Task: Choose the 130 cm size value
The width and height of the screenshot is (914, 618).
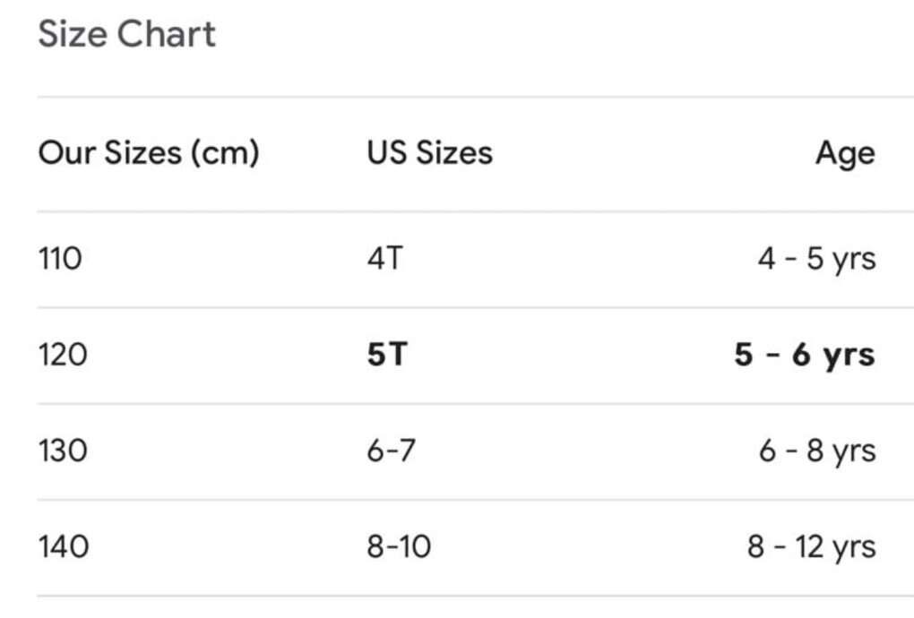Action: click(x=63, y=451)
